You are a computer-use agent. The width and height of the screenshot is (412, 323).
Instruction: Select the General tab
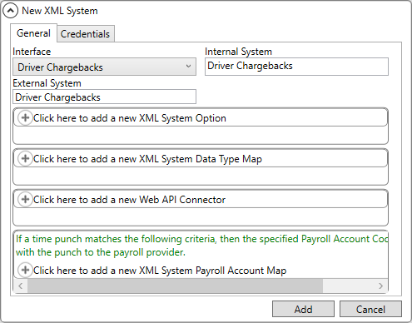(33, 33)
